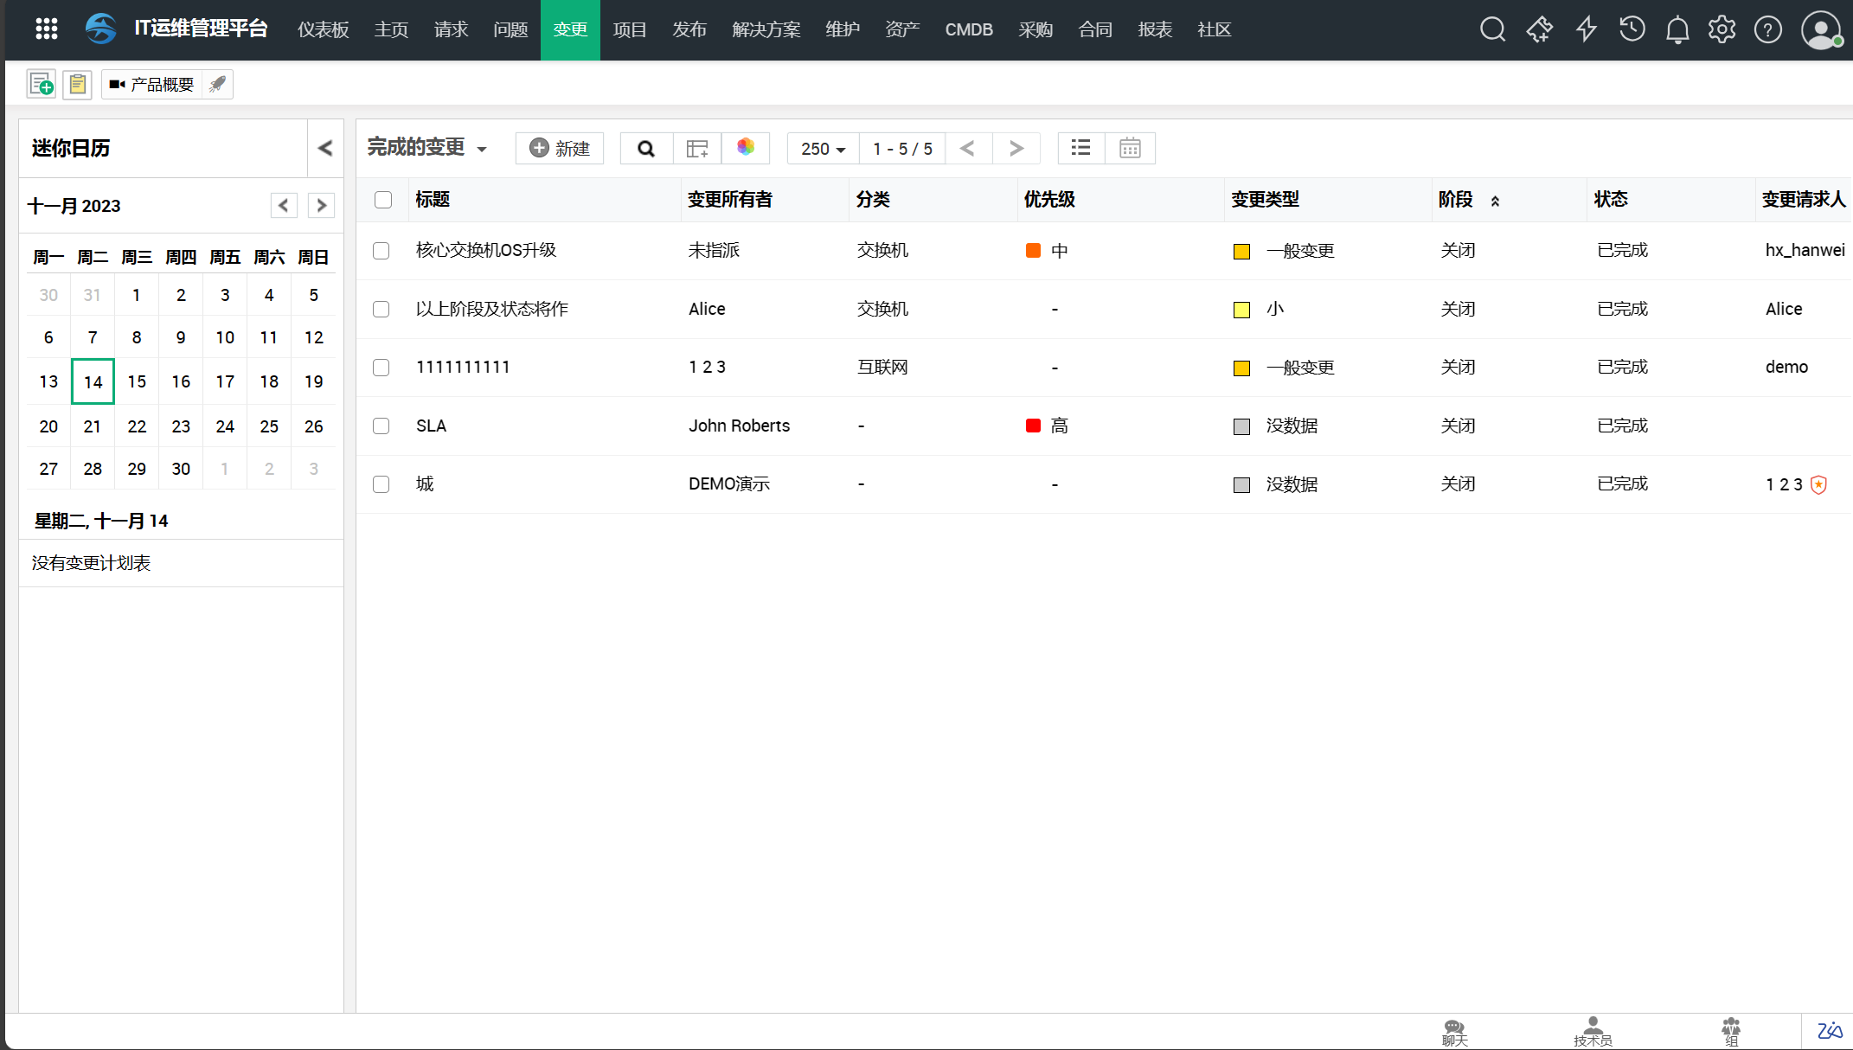Open the color-coding palette button
This screenshot has height=1050, width=1853.
click(x=746, y=148)
